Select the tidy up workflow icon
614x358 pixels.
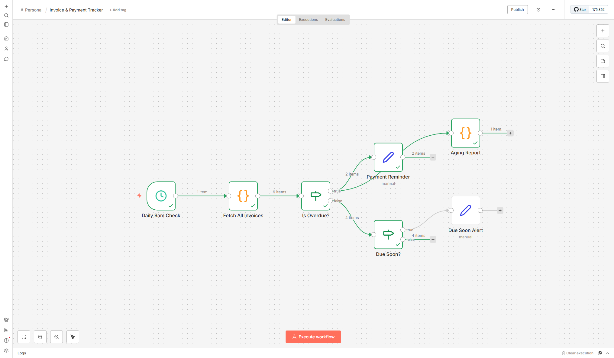pos(73,337)
